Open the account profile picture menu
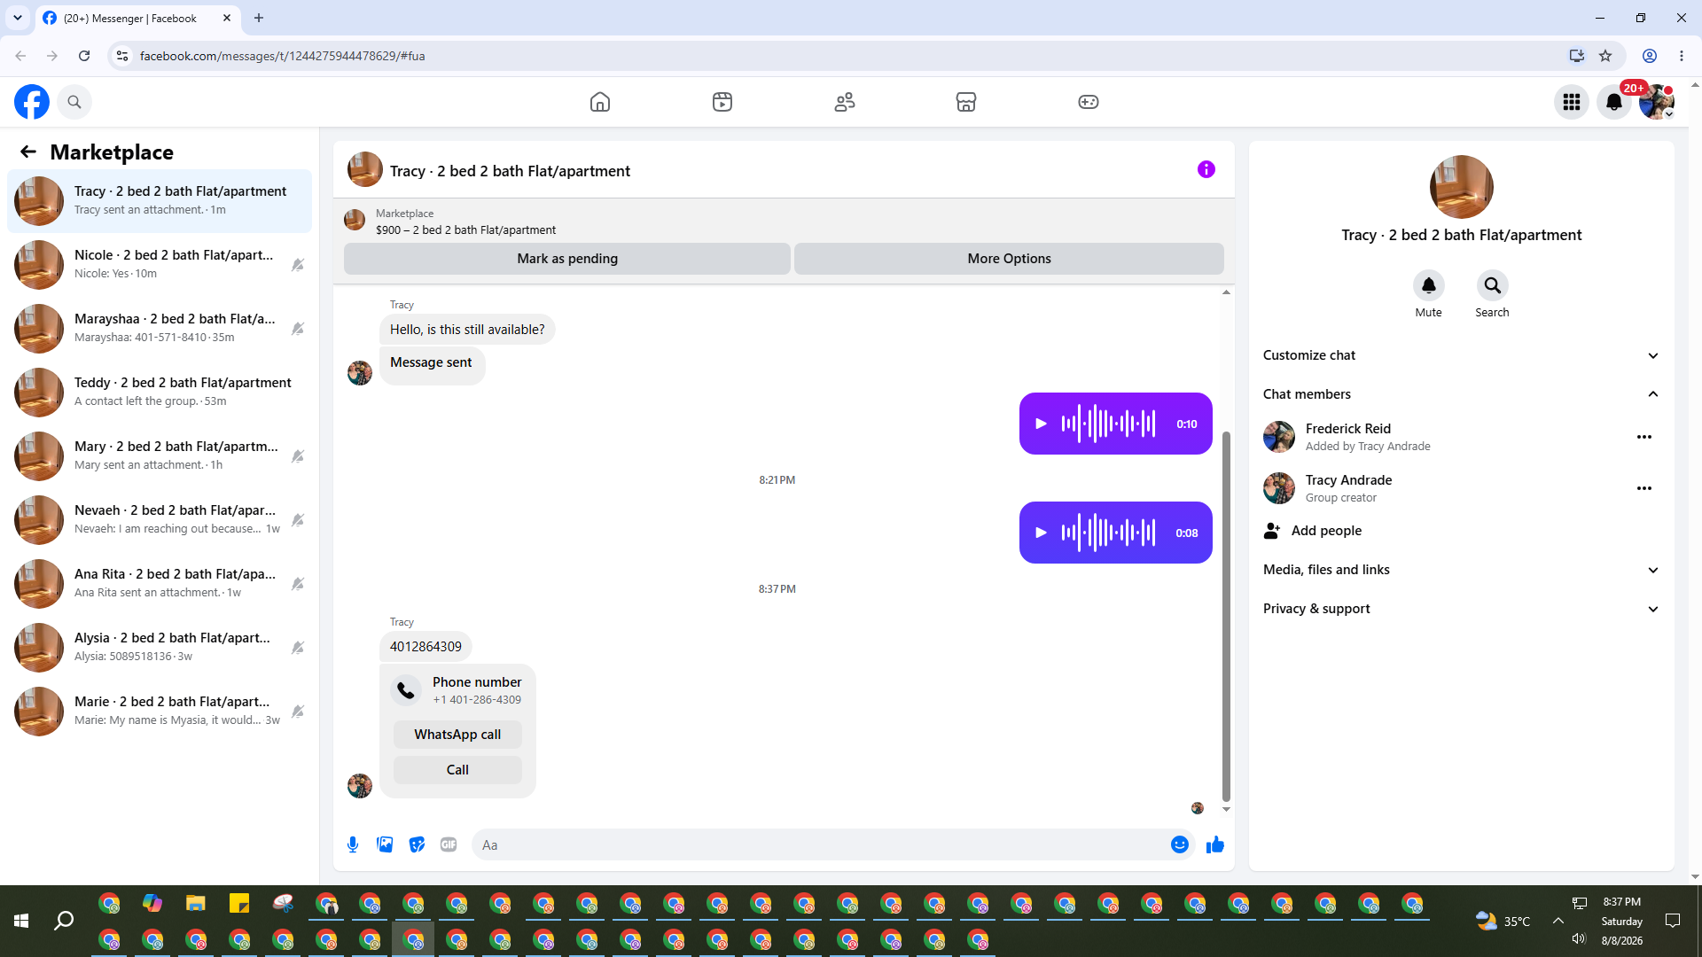Viewport: 1702px width, 957px height. pyautogui.click(x=1657, y=102)
